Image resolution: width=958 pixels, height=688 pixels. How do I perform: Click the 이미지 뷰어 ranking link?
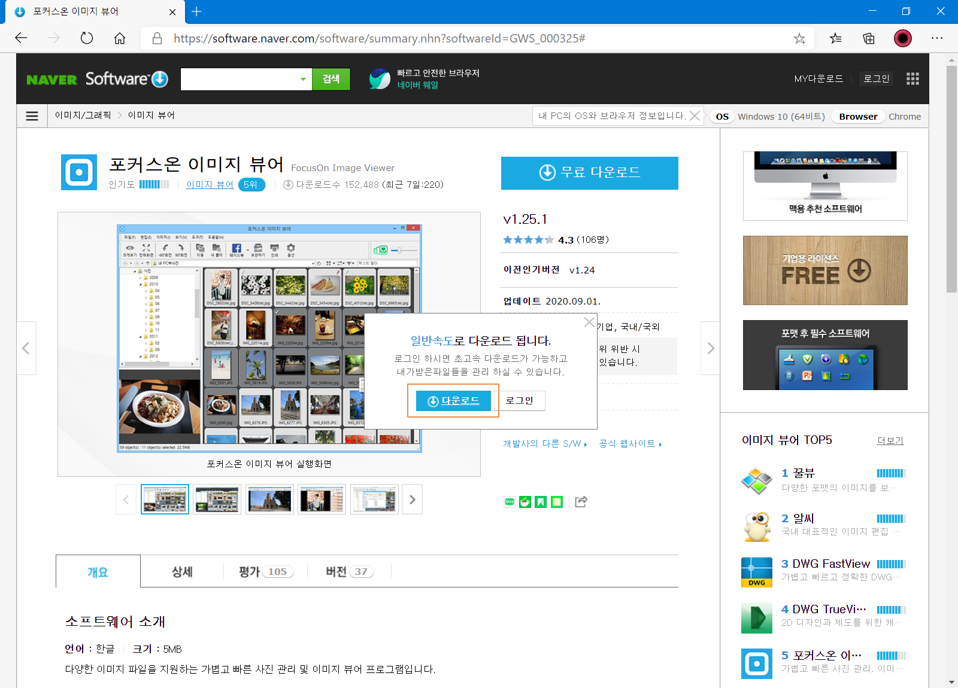pyautogui.click(x=210, y=185)
